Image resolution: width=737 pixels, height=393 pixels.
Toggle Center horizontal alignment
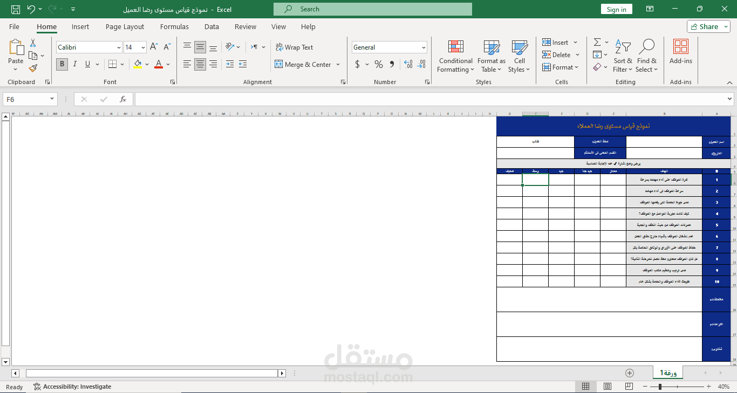point(200,64)
